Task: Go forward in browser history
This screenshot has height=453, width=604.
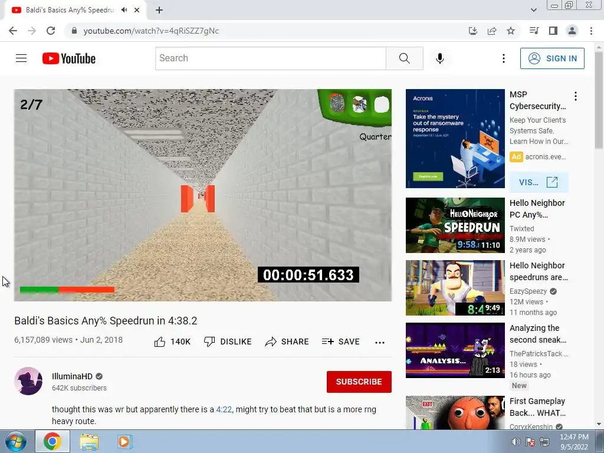Action: 32,31
